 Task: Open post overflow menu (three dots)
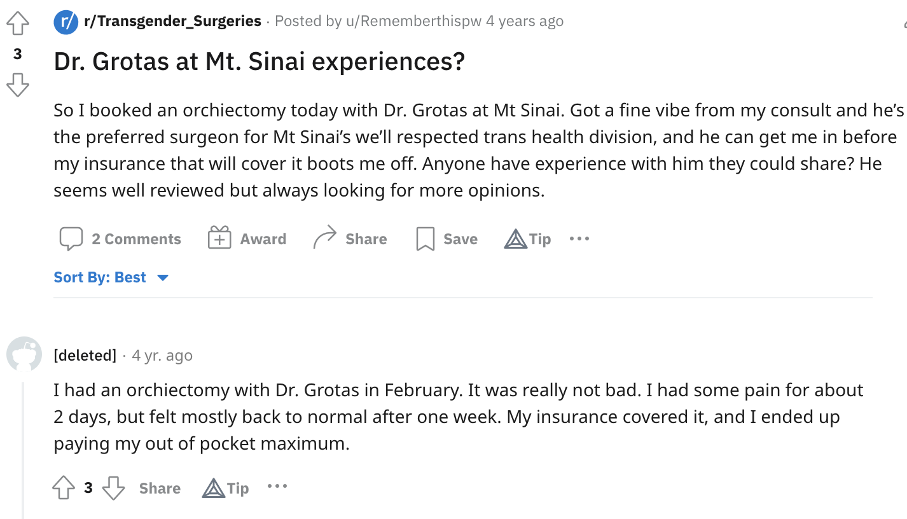tap(579, 239)
